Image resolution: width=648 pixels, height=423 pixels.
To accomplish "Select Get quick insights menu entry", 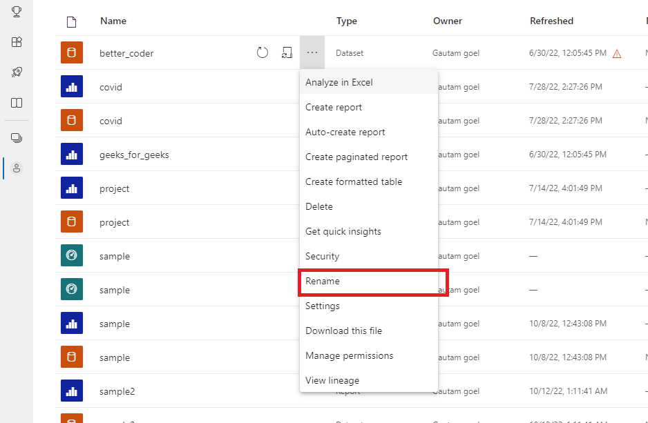I will coord(343,231).
